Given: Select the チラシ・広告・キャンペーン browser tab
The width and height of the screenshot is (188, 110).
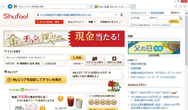Looking at the screenshot, I should pos(112,7).
